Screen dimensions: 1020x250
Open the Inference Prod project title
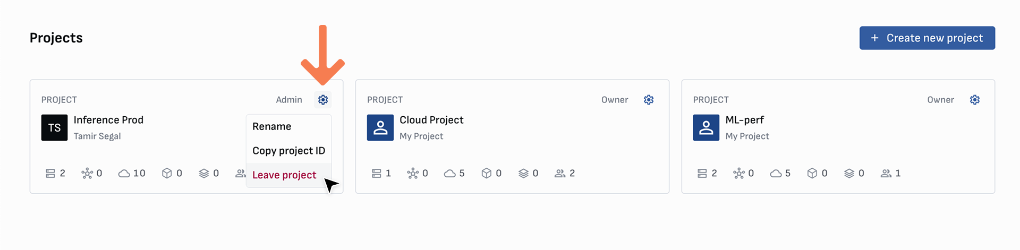[108, 120]
